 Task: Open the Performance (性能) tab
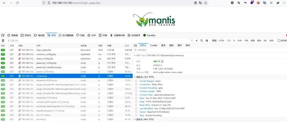(x=81, y=35)
